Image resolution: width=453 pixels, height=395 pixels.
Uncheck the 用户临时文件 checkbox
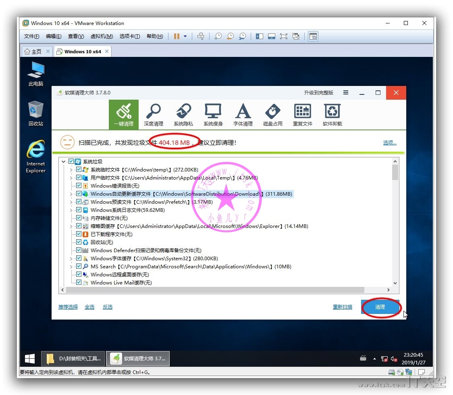click(79, 178)
